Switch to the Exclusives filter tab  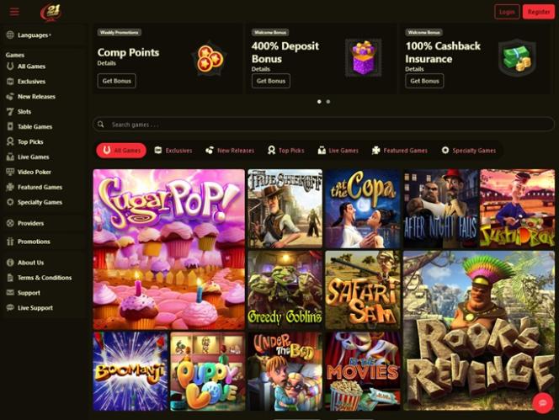pos(173,151)
